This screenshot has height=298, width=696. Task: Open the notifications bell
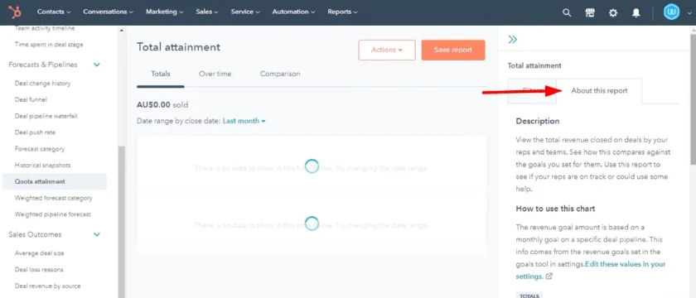pyautogui.click(x=636, y=13)
